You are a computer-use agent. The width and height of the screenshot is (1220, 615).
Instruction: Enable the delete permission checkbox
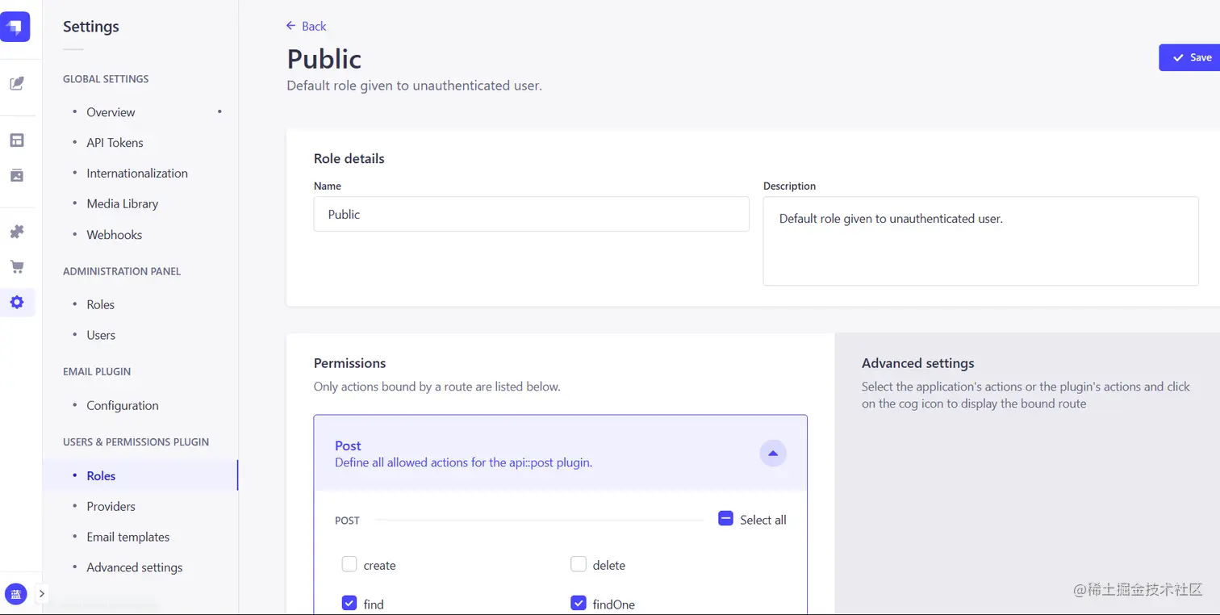[x=579, y=565]
